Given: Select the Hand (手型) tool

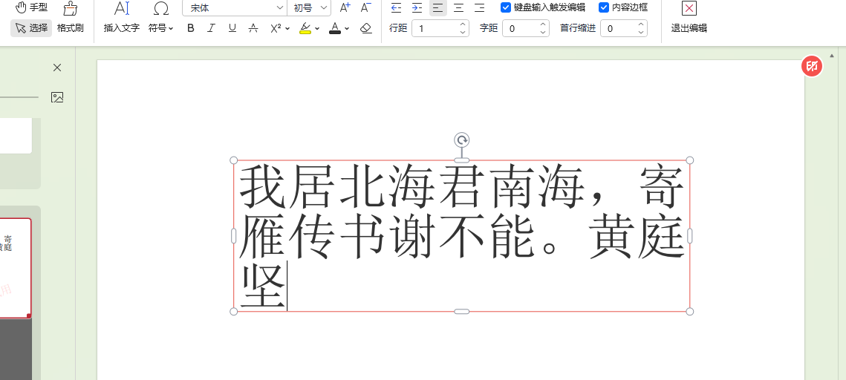Looking at the screenshot, I should [31, 7].
